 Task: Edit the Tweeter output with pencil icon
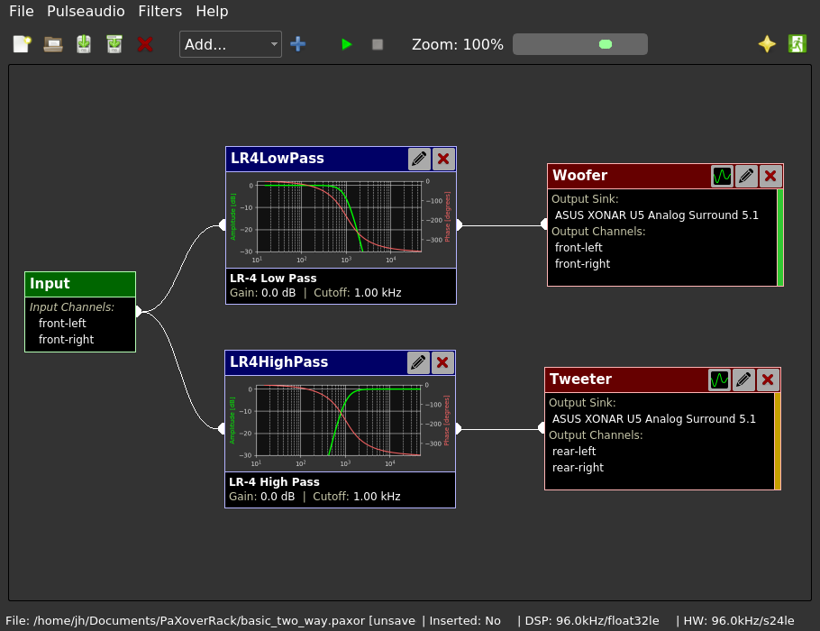point(743,380)
